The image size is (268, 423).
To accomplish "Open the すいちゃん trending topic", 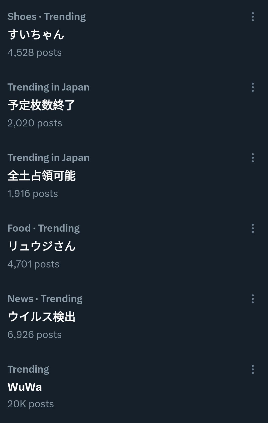I will pos(36,34).
